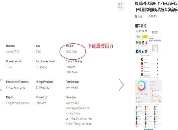Open first related thumbnail with app icons

[148, 42]
